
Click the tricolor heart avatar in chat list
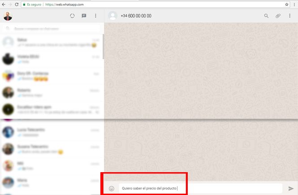[8, 76]
